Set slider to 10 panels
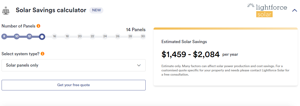The width and height of the screenshot is (300, 106). click(17, 36)
